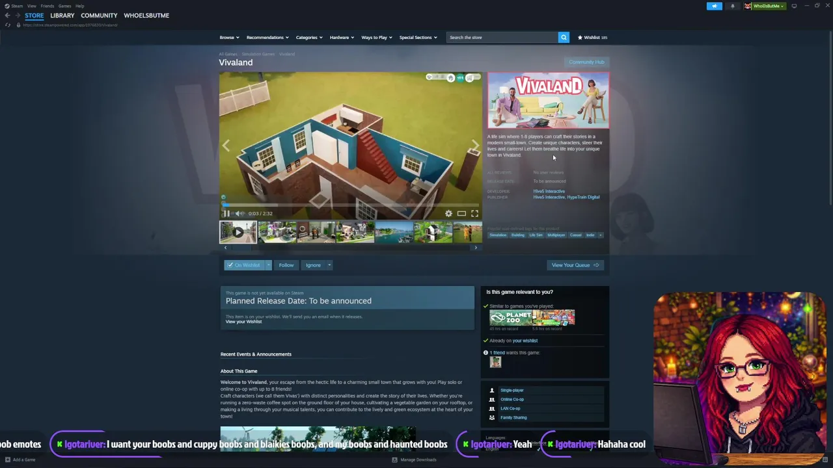Open the Special Sections dropdown
The image size is (833, 468).
pyautogui.click(x=418, y=37)
